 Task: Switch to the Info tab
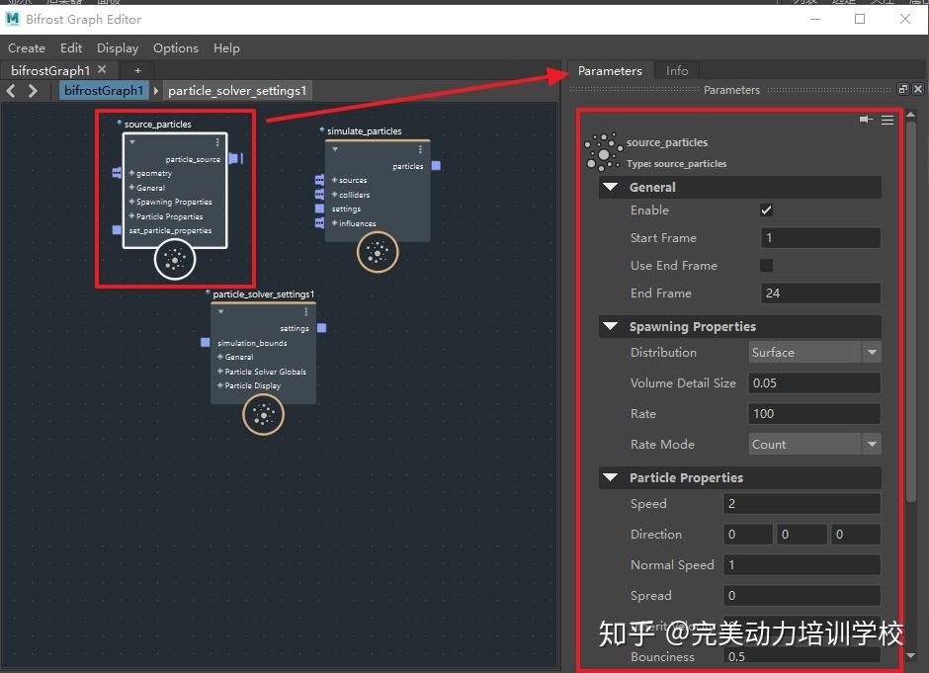pyautogui.click(x=677, y=70)
